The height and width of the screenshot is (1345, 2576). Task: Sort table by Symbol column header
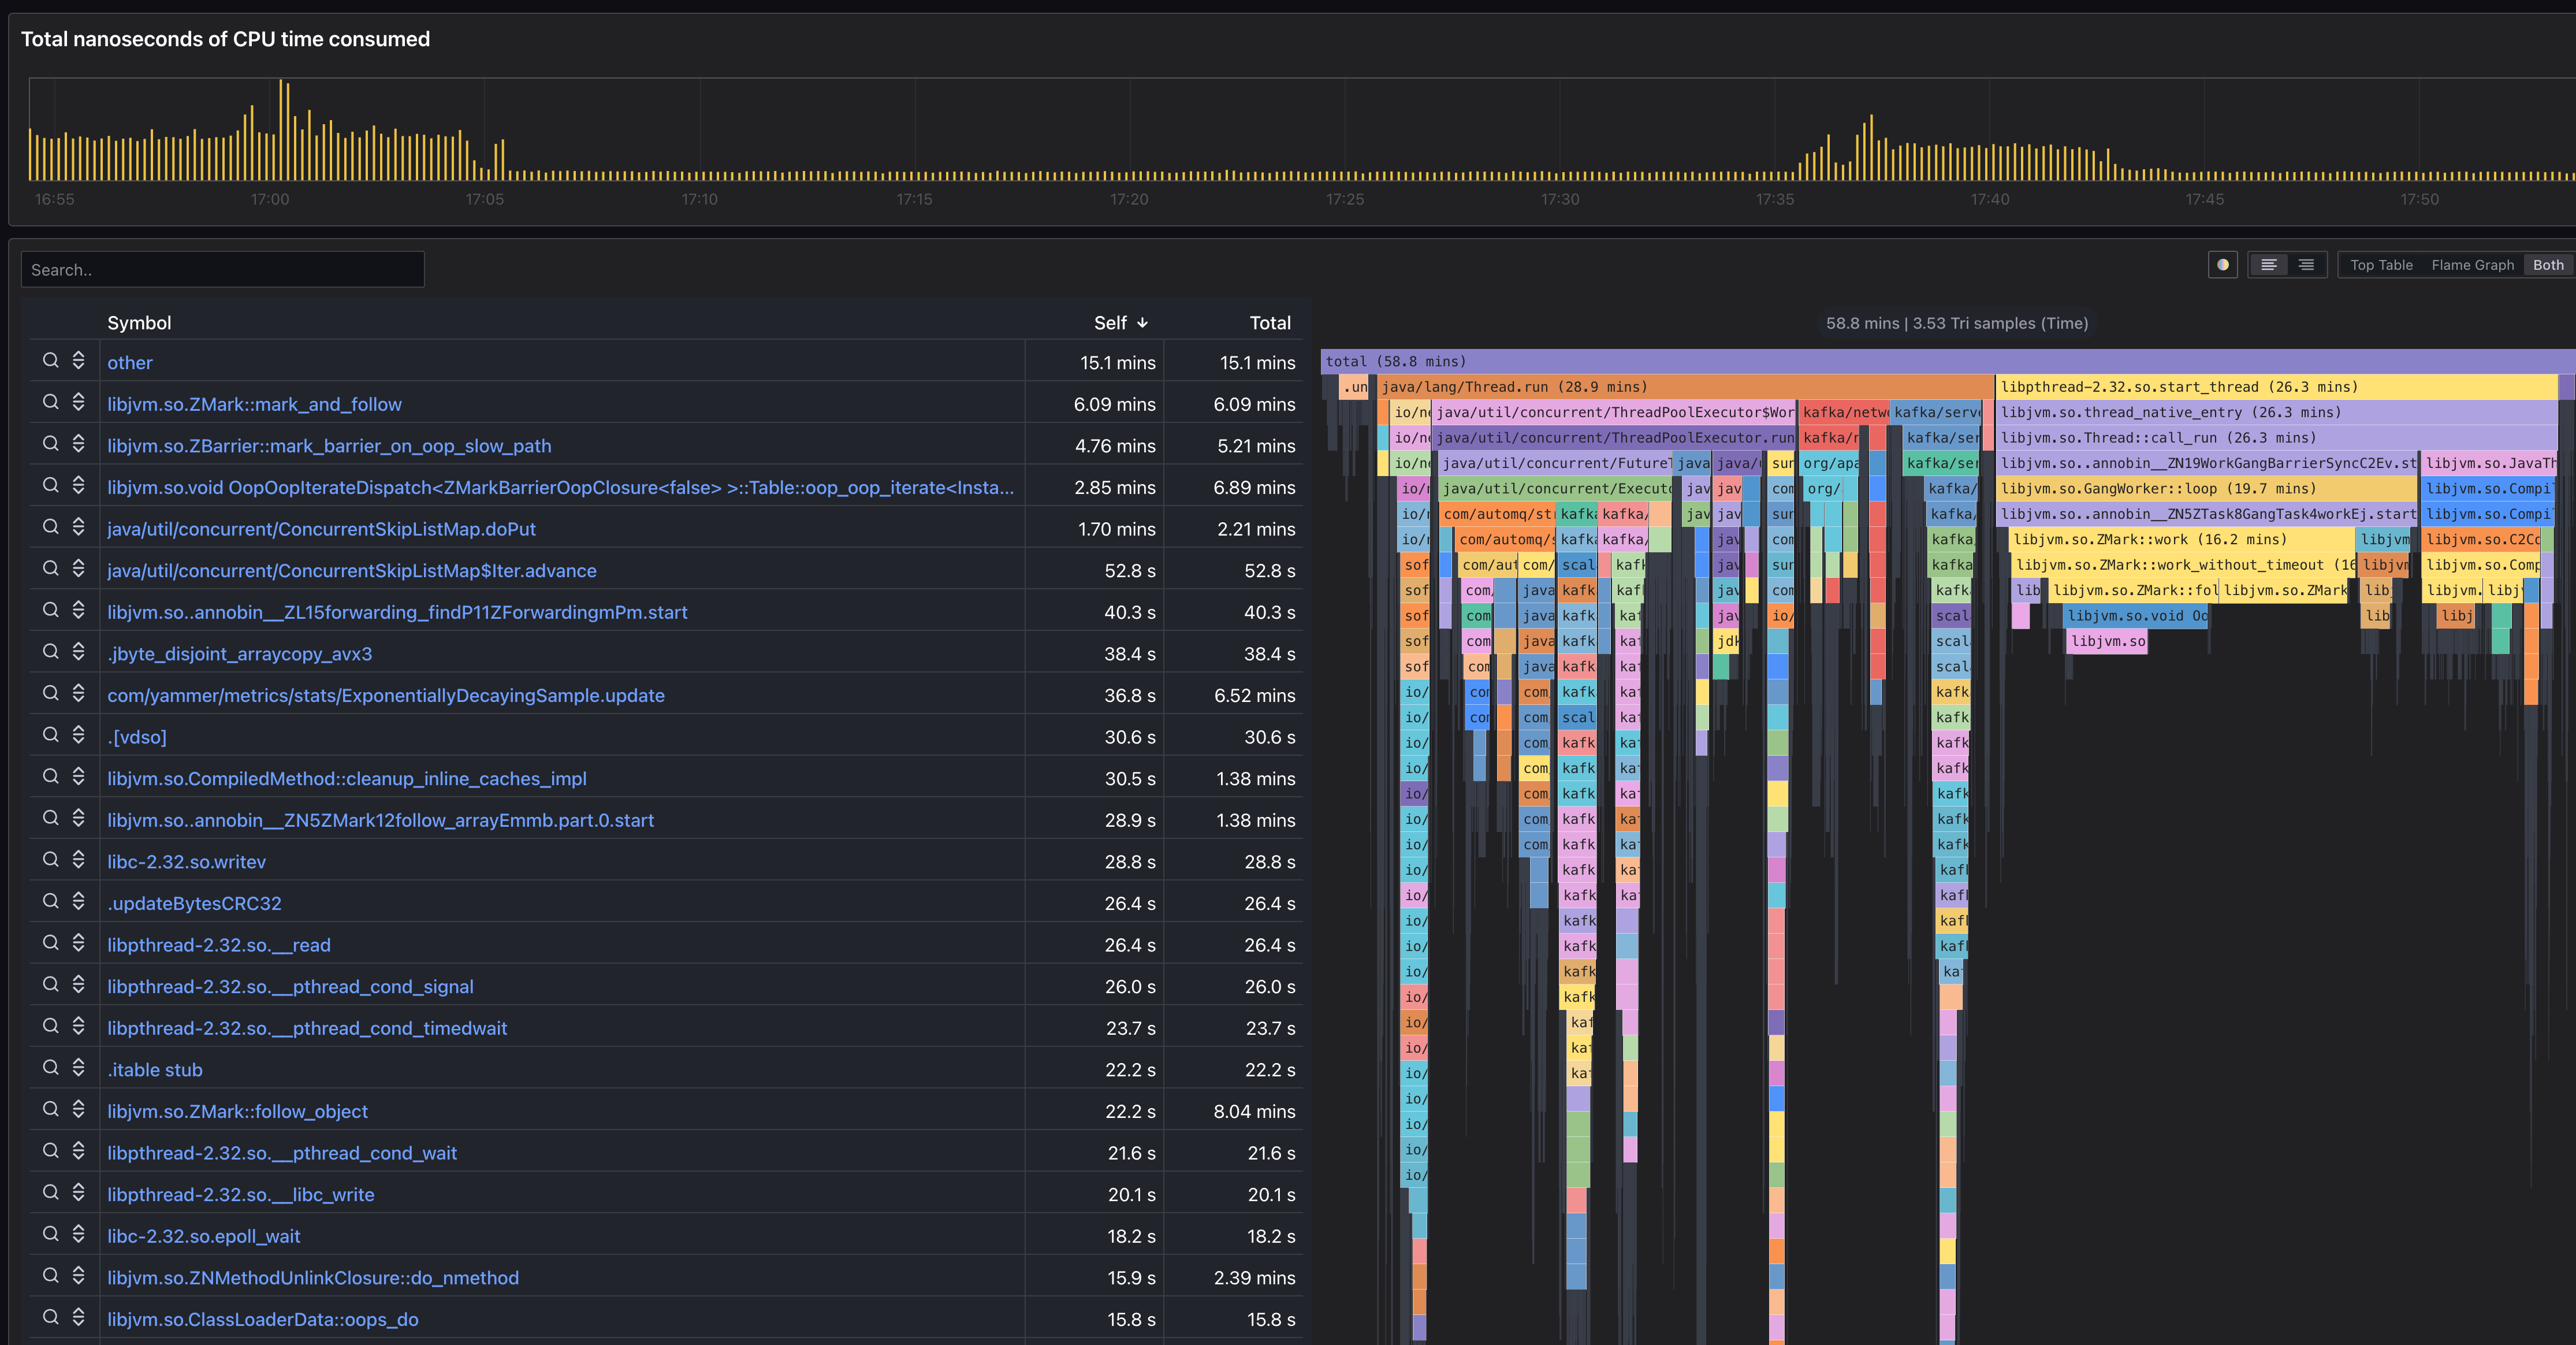[x=139, y=323]
